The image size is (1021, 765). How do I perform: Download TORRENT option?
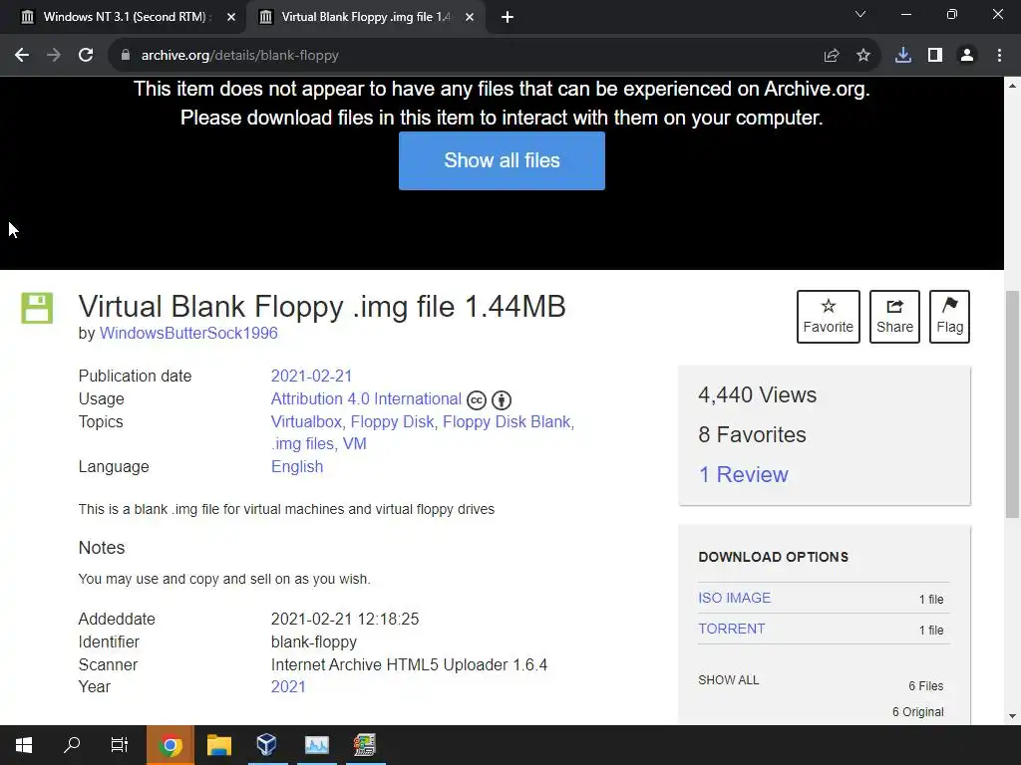731,629
